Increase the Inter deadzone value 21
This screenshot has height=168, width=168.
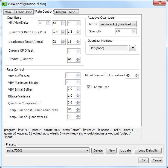click(x=63, y=41)
